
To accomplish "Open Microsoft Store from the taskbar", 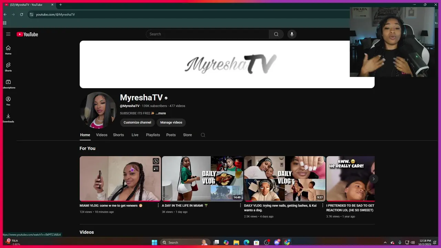I will 256,242.
